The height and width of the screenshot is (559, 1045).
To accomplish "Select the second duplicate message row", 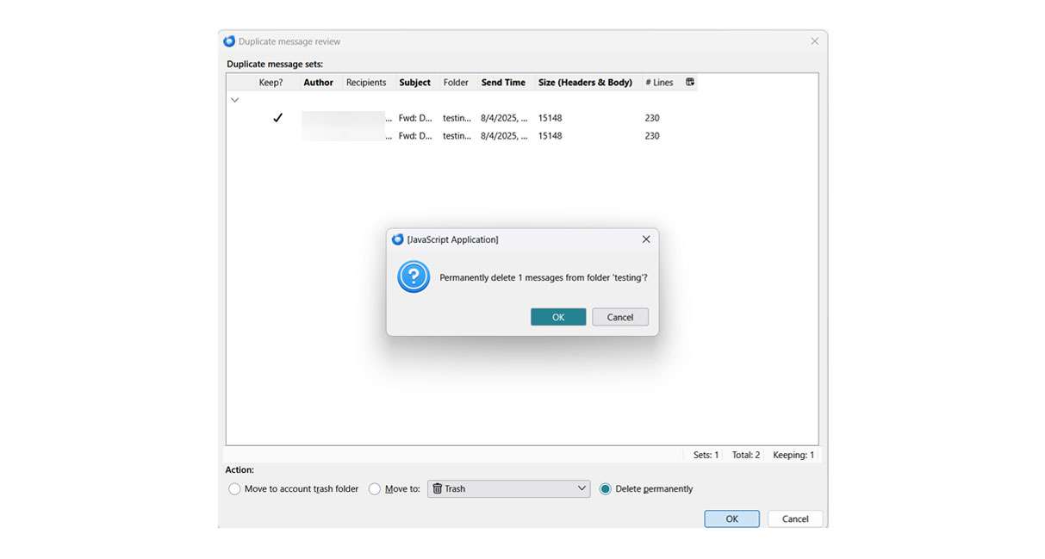I will point(517,136).
